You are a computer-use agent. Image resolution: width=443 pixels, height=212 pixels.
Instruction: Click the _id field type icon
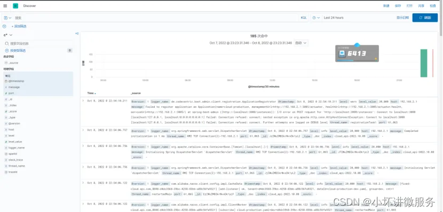coord(6,99)
